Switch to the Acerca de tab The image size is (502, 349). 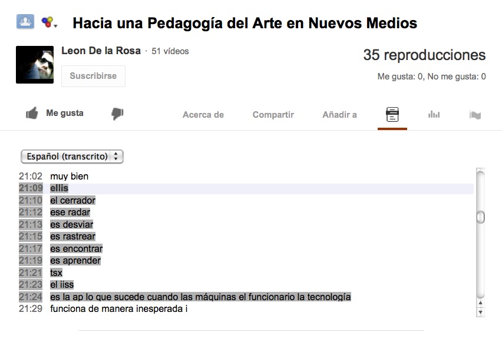click(203, 115)
